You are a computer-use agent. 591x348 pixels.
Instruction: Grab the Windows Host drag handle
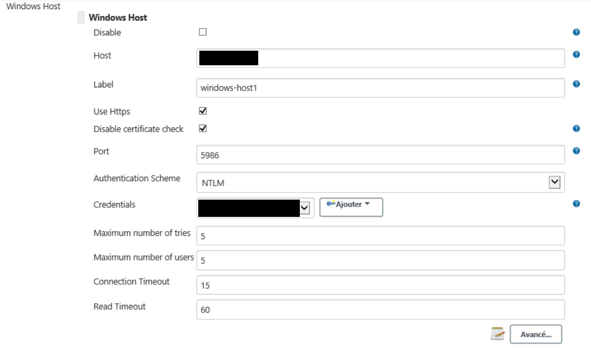click(x=82, y=18)
